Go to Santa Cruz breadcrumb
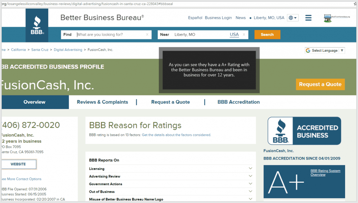Screen dimensions: 358x203 [x=40, y=50]
